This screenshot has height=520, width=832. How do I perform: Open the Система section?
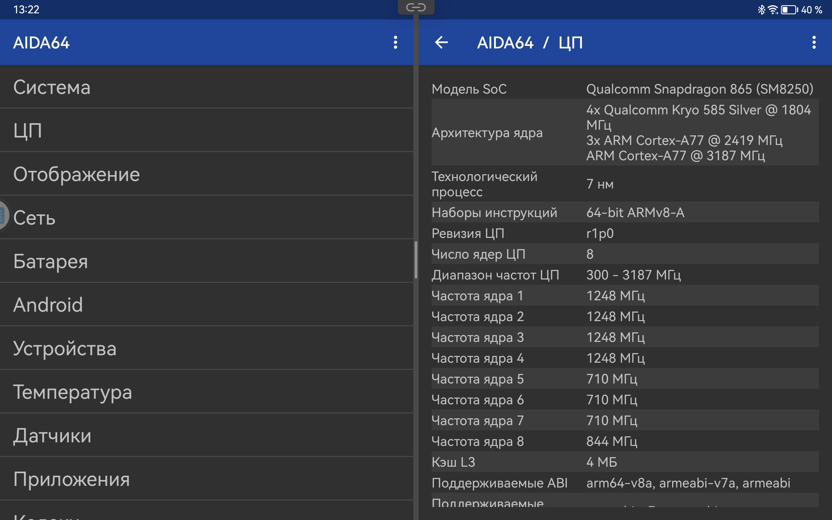click(x=207, y=87)
